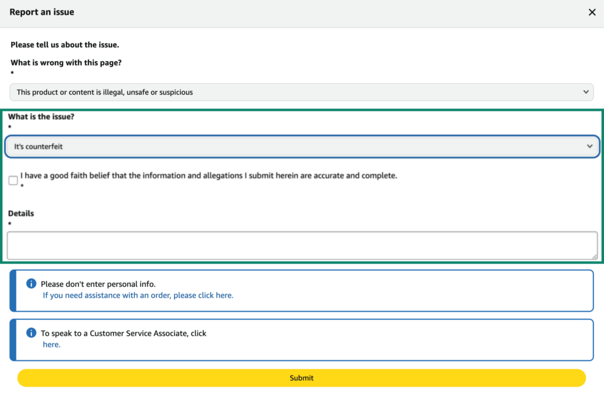The width and height of the screenshot is (604, 394).
Task: Click the 'What is the issue?' label
Action: click(x=41, y=117)
